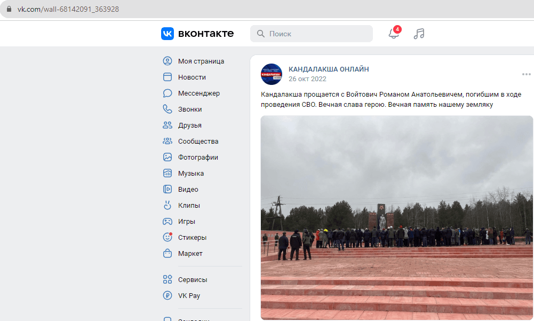
Task: Click the vk.com URL in address bar
Action: (x=68, y=9)
